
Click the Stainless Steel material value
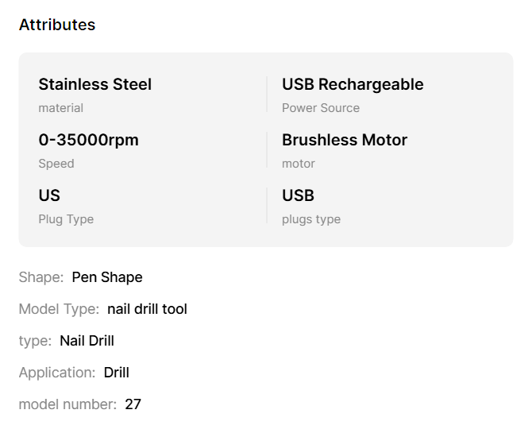(x=94, y=84)
